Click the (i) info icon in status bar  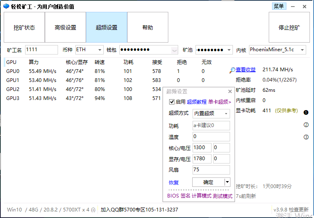(93, 209)
